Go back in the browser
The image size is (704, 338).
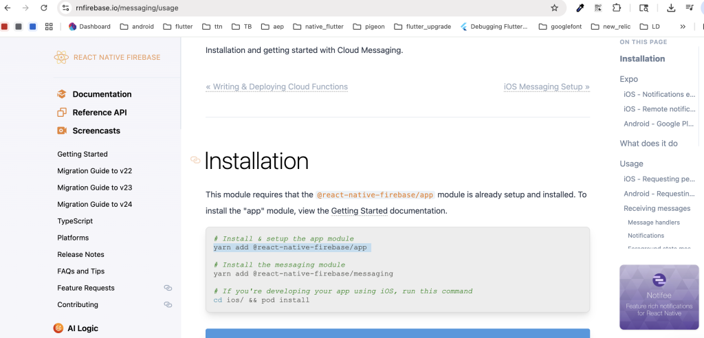click(7, 8)
